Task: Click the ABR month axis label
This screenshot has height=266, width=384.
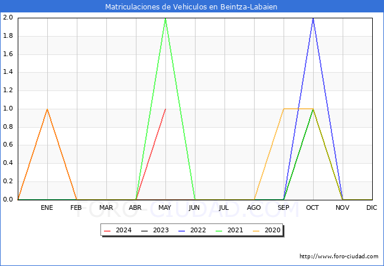Action: pyautogui.click(x=135, y=207)
